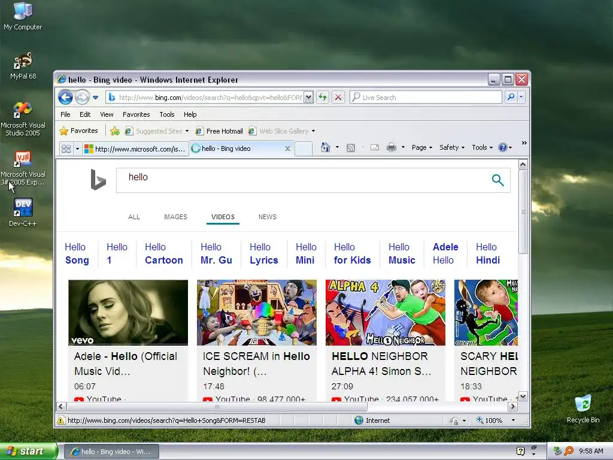
Task: Click the Bing search magnifier icon
Action: (x=497, y=180)
